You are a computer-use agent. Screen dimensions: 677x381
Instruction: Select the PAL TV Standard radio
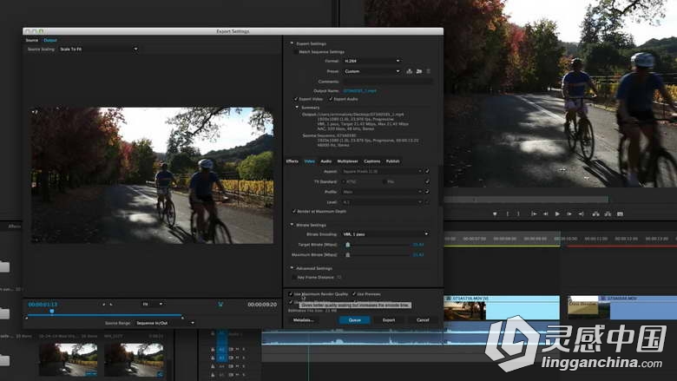[x=385, y=181]
